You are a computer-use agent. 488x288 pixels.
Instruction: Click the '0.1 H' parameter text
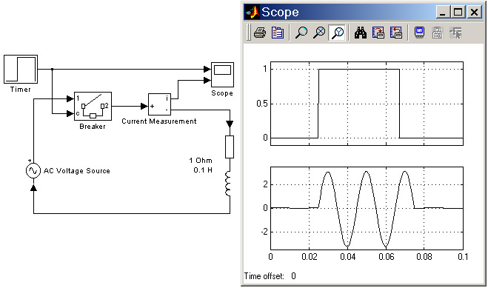[203, 170]
